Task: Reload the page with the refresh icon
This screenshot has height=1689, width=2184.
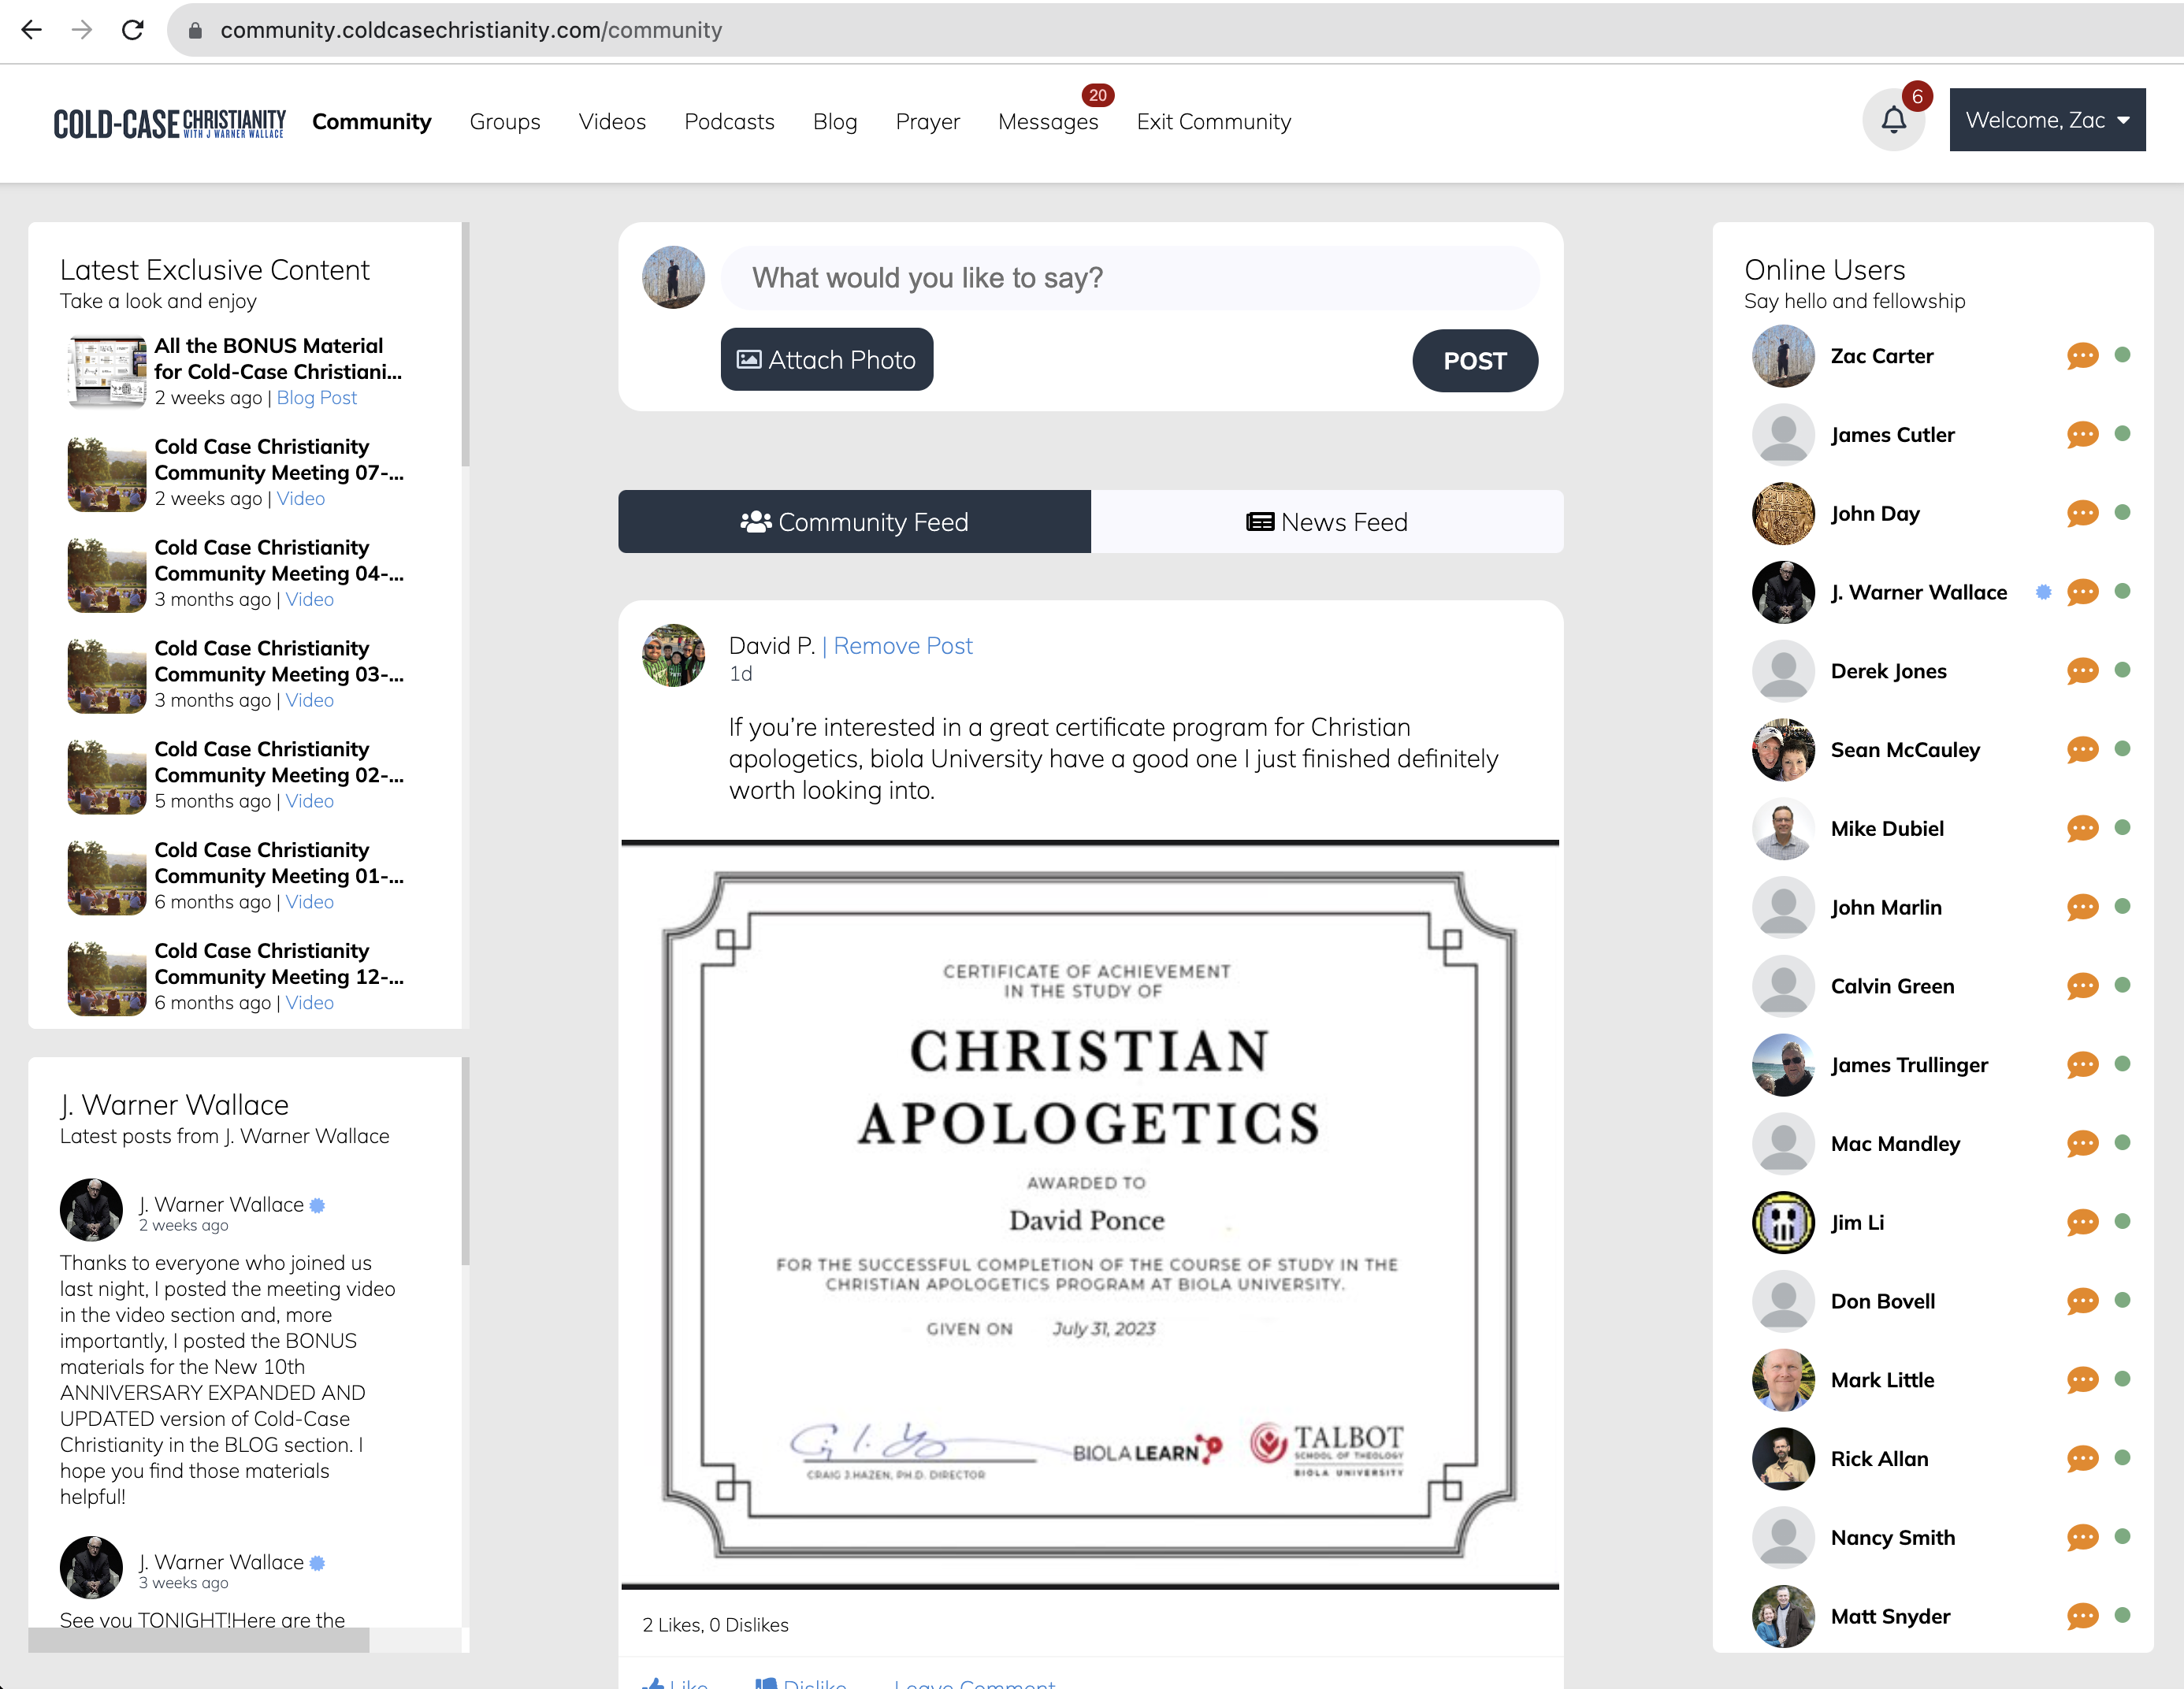Action: 132,30
